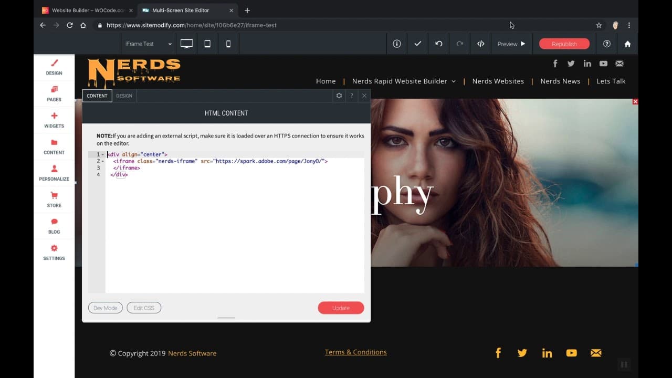The width and height of the screenshot is (672, 378).
Task: Click the email icon in site header
Action: (x=619, y=64)
